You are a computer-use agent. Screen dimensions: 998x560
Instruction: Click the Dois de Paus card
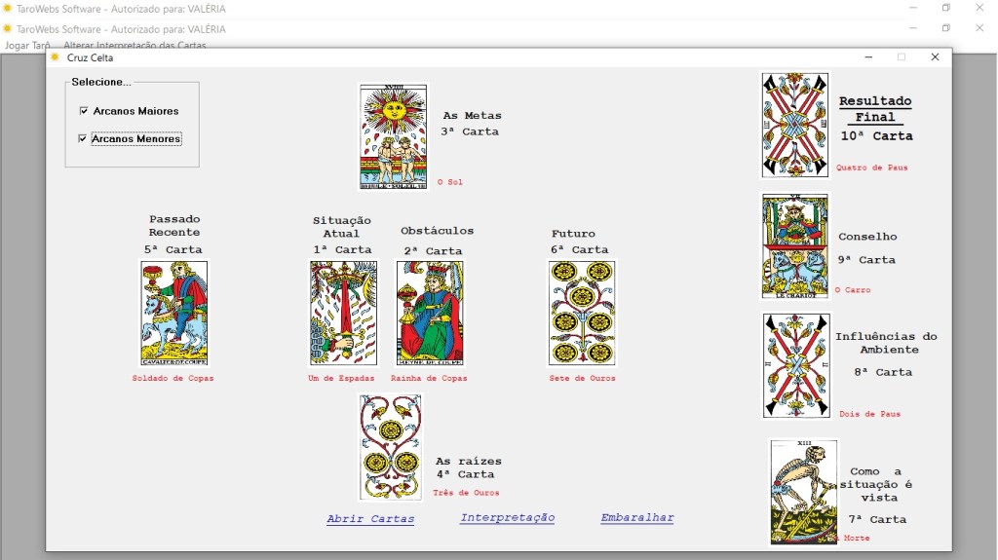[794, 365]
